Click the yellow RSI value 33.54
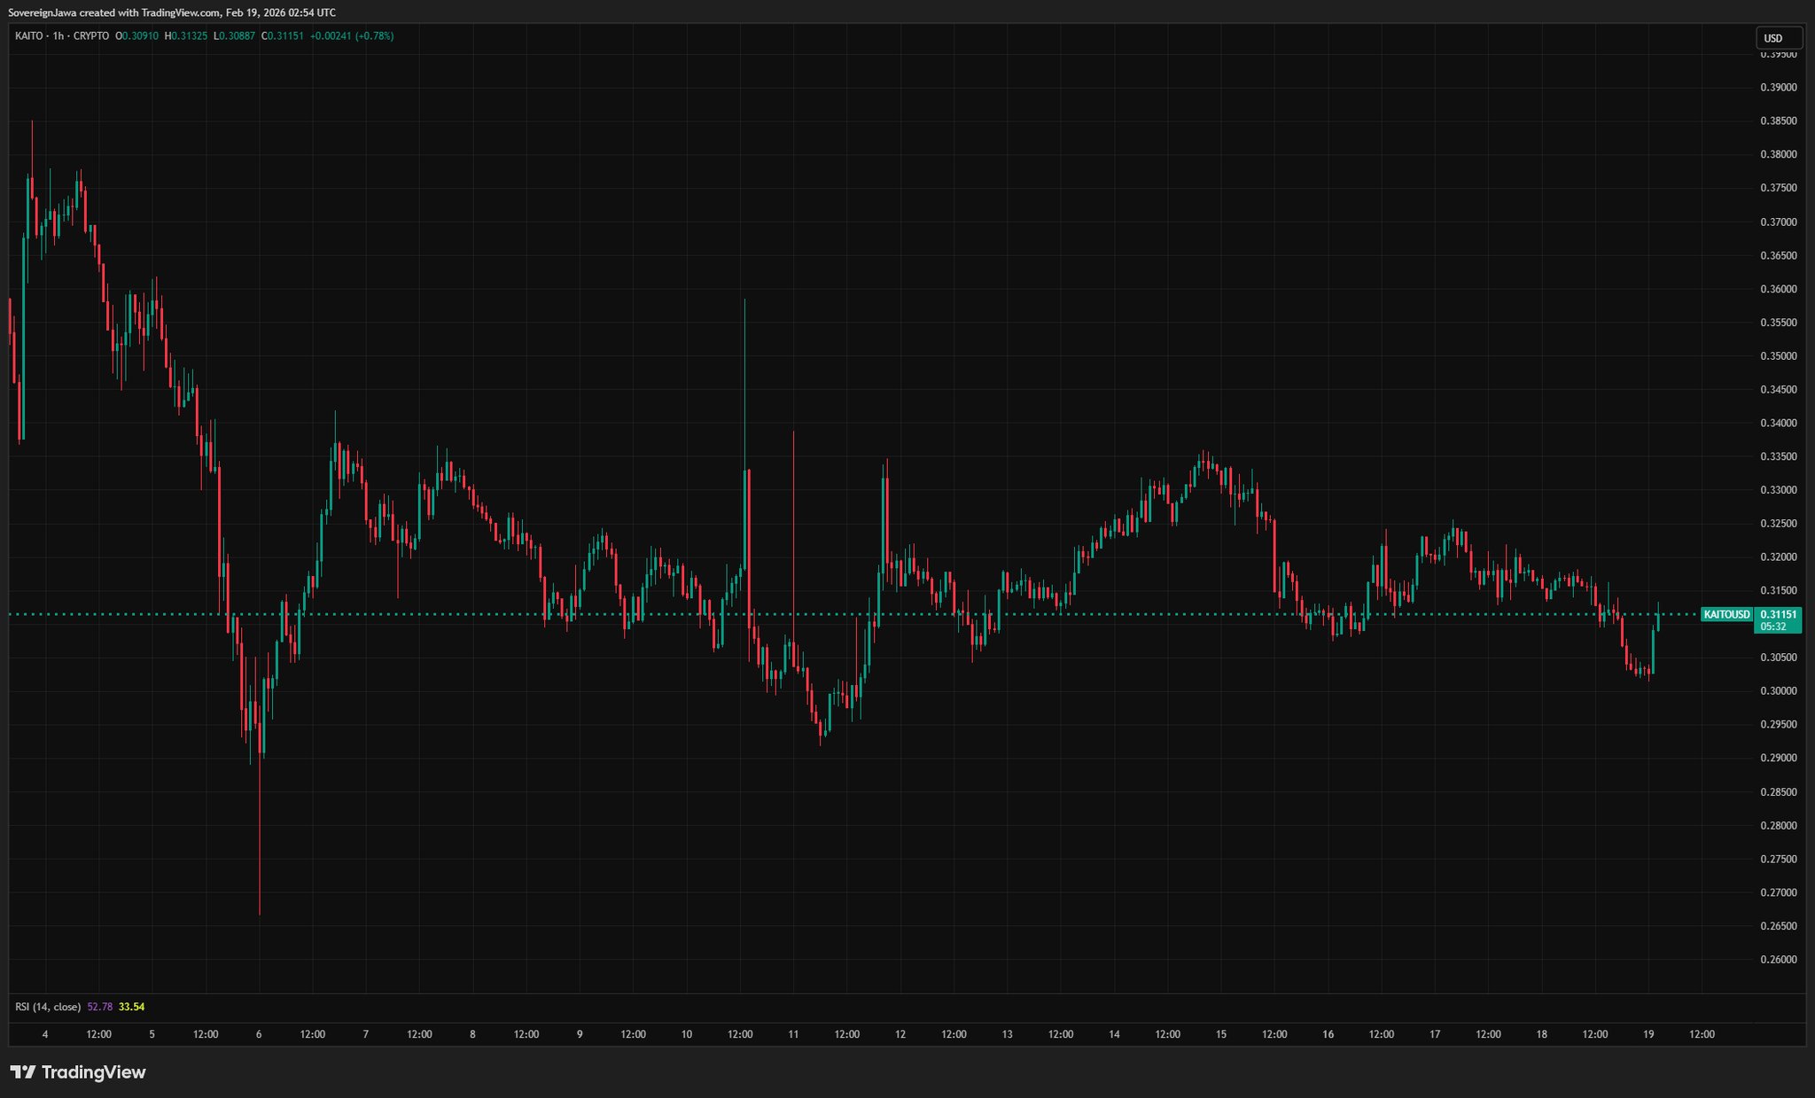 click(131, 1007)
